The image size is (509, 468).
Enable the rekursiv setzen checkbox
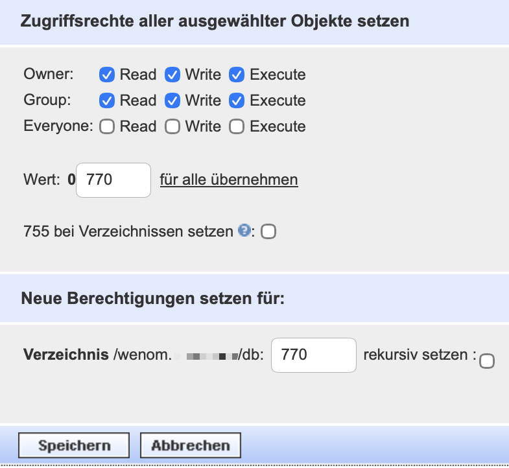(486, 362)
